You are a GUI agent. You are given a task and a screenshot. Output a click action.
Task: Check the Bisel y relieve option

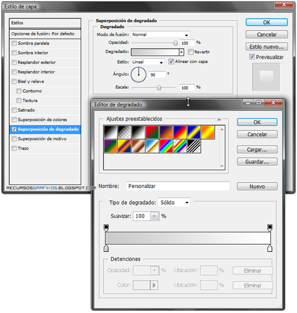point(14,82)
